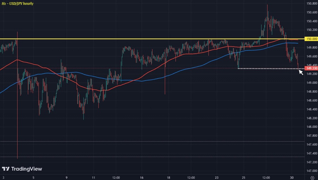Select date 11 on the time axis
The width and height of the screenshot is (318, 180).
[x=93, y=178]
